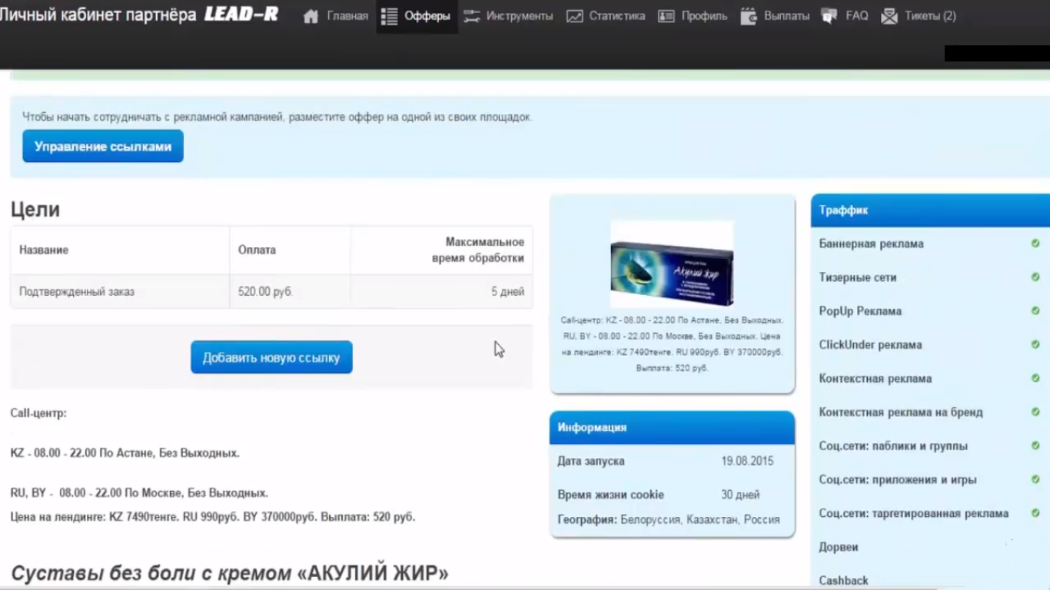1050x590 pixels.
Task: Click the 5 дней processing time cell
Action: click(441, 292)
